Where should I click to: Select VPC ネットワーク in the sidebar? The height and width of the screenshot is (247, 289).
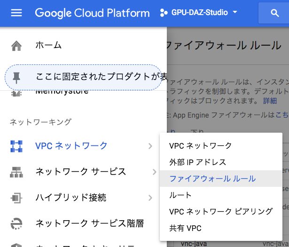pyautogui.click(x=71, y=146)
